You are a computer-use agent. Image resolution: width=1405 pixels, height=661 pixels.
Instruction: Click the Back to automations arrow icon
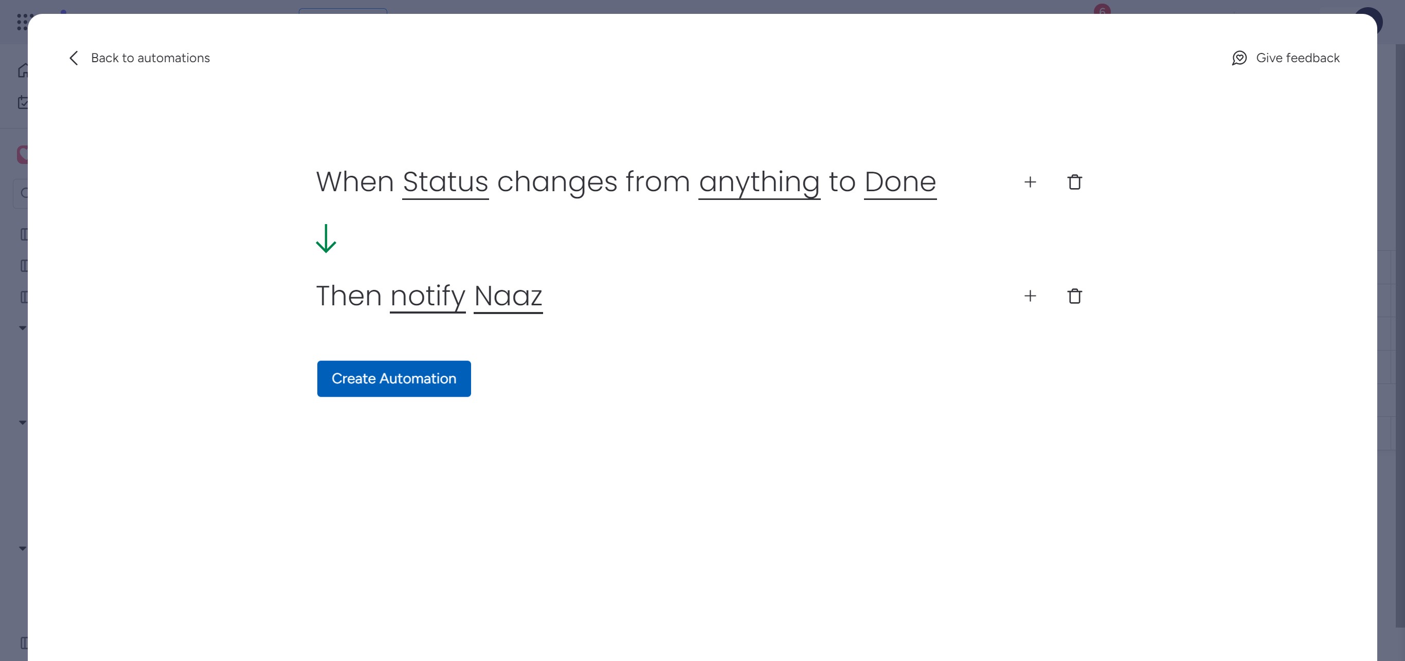click(x=74, y=58)
